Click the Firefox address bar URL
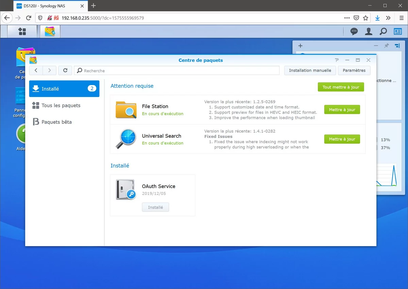Viewport: 408px width, 289px height. (x=103, y=18)
